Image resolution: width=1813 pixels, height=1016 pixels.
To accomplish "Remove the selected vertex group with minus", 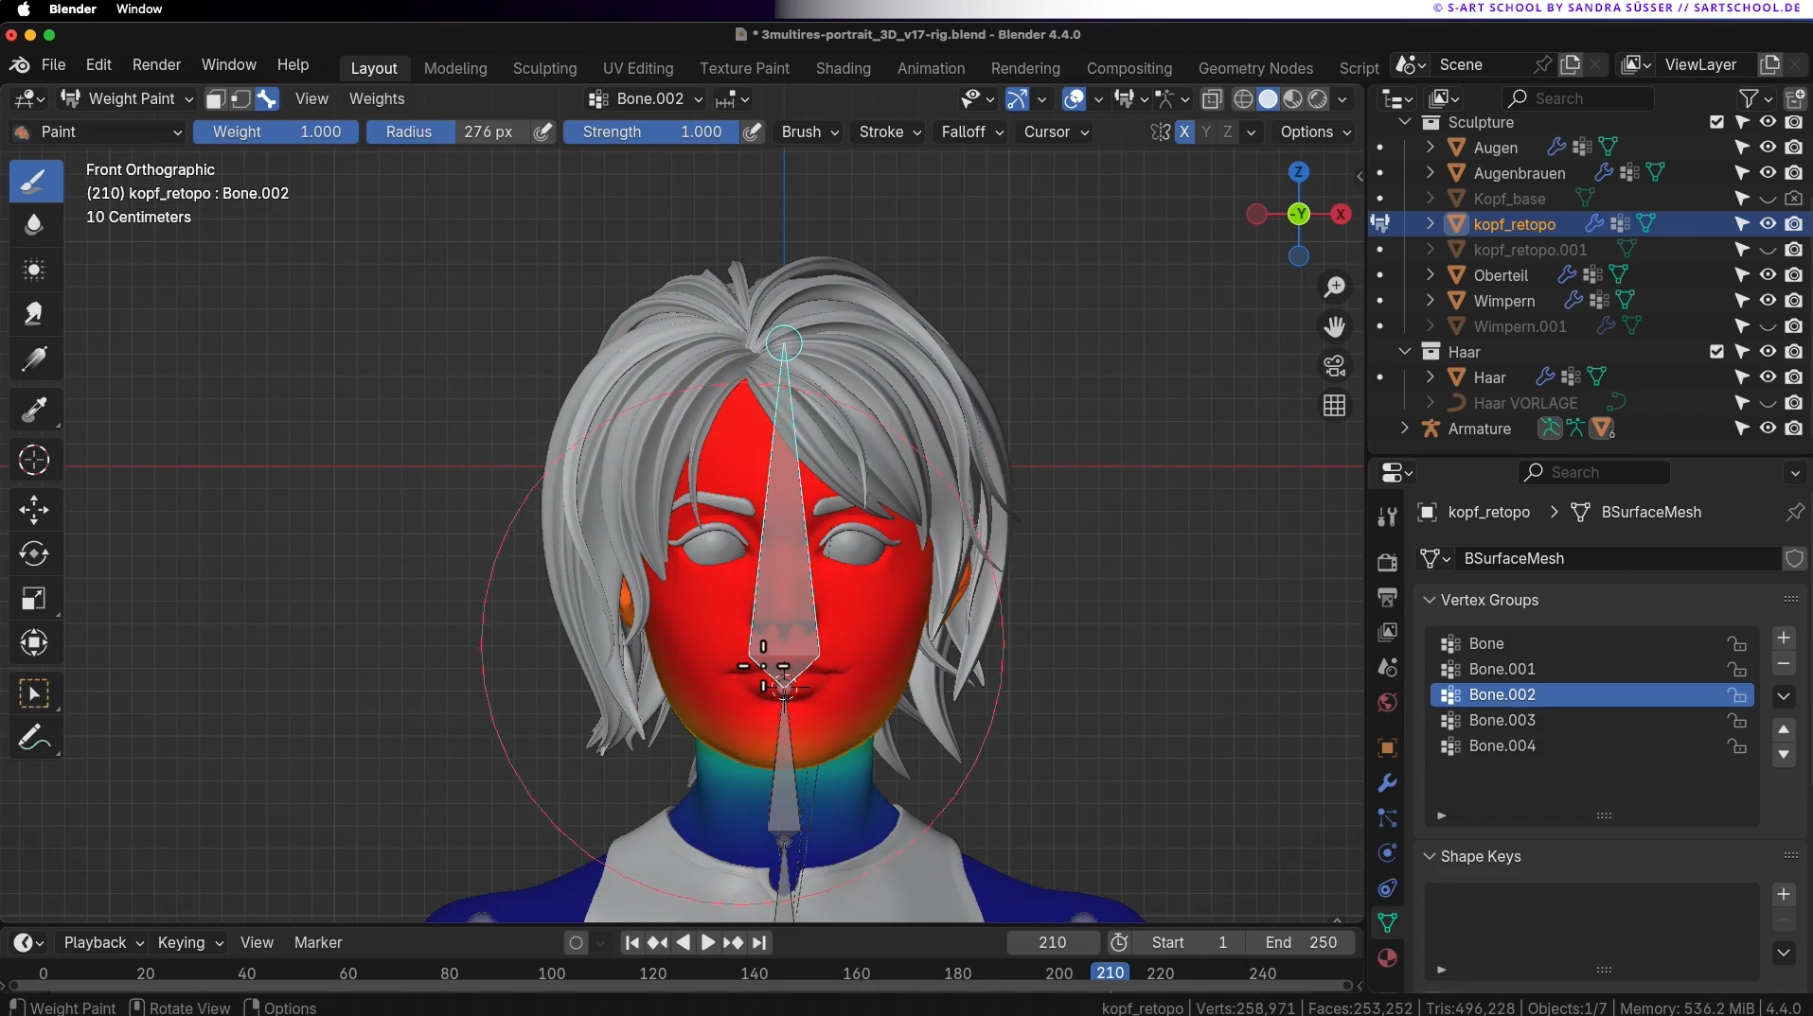I will point(1784,664).
